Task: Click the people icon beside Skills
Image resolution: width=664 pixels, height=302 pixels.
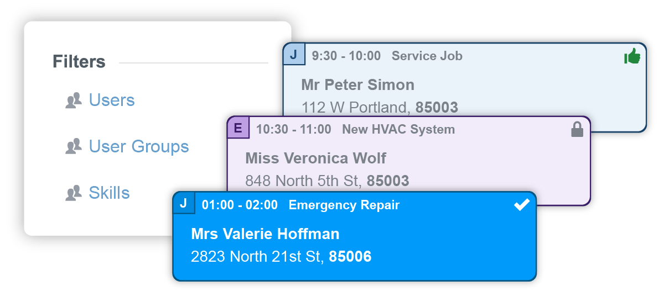Action: pyautogui.click(x=74, y=193)
